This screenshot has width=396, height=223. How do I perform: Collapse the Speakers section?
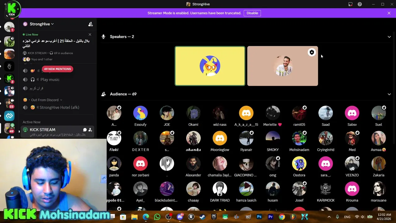pyautogui.click(x=389, y=37)
